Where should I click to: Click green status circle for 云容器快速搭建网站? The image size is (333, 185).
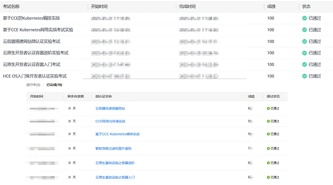[x=268, y=108]
